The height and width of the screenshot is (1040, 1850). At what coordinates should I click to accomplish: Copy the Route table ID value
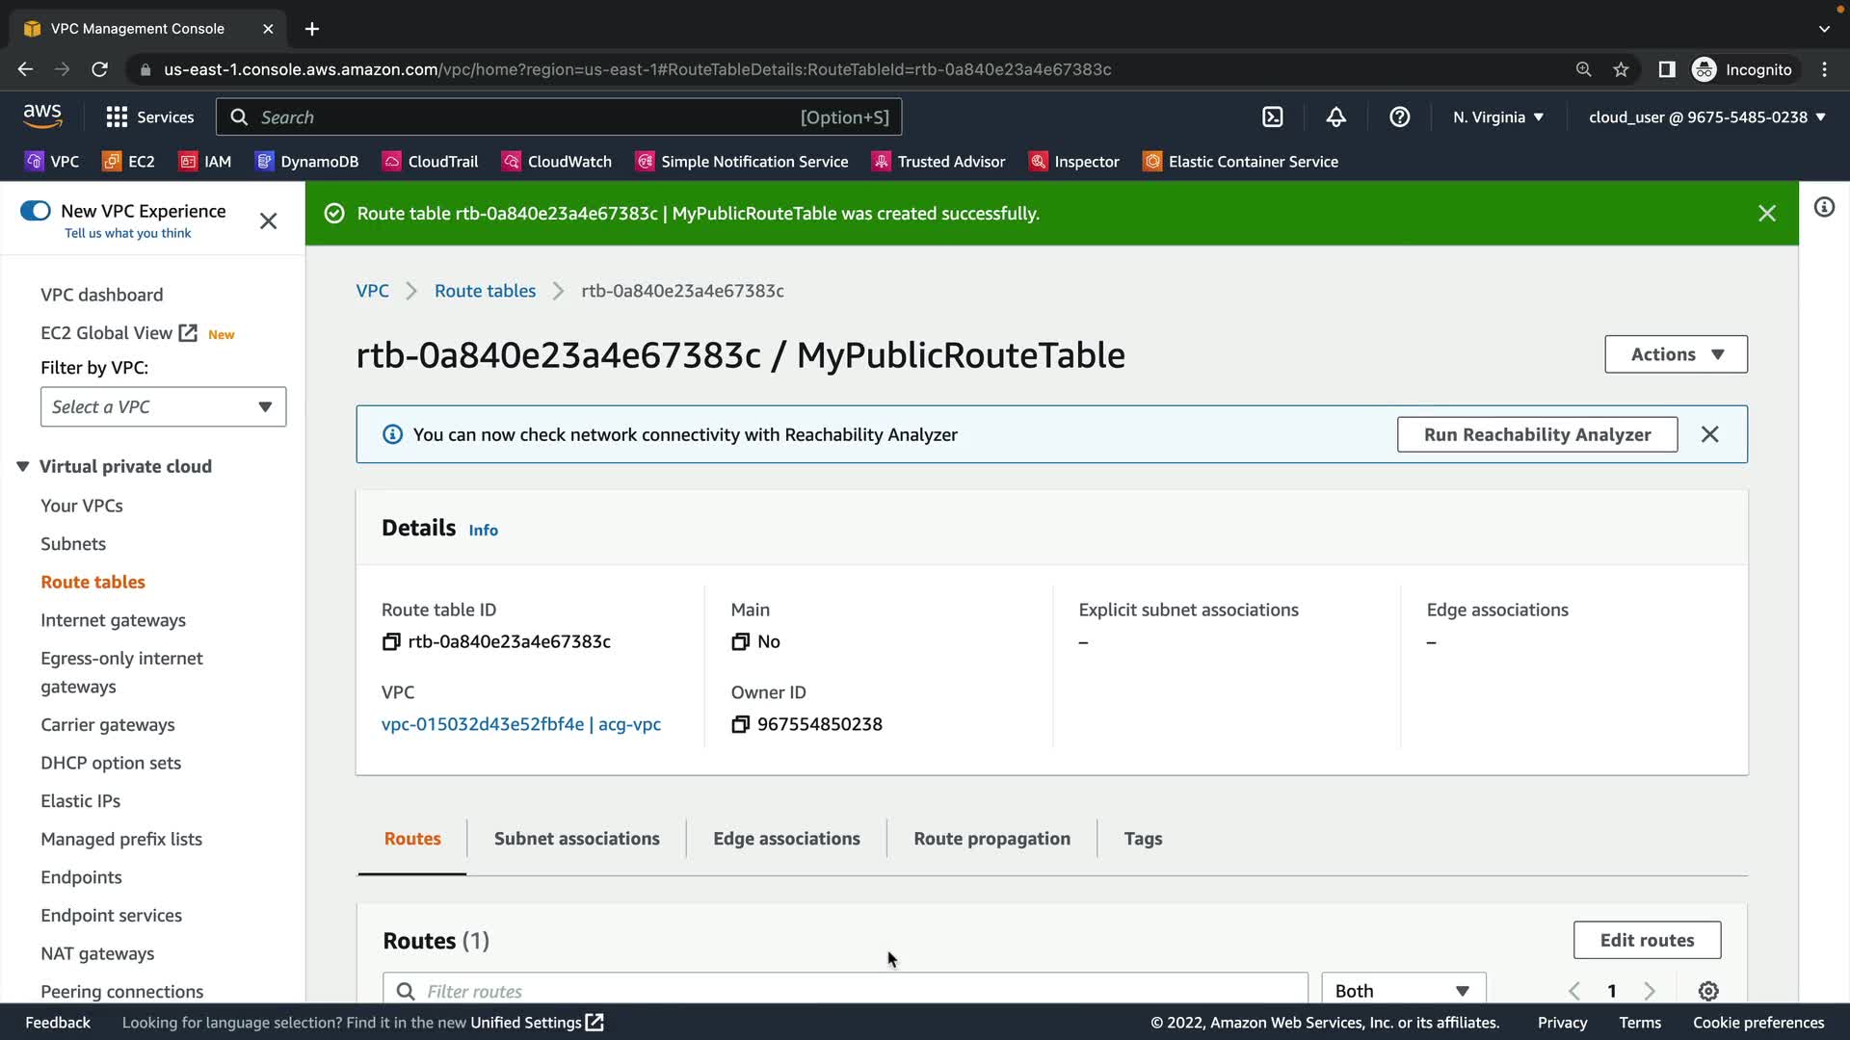[391, 642]
